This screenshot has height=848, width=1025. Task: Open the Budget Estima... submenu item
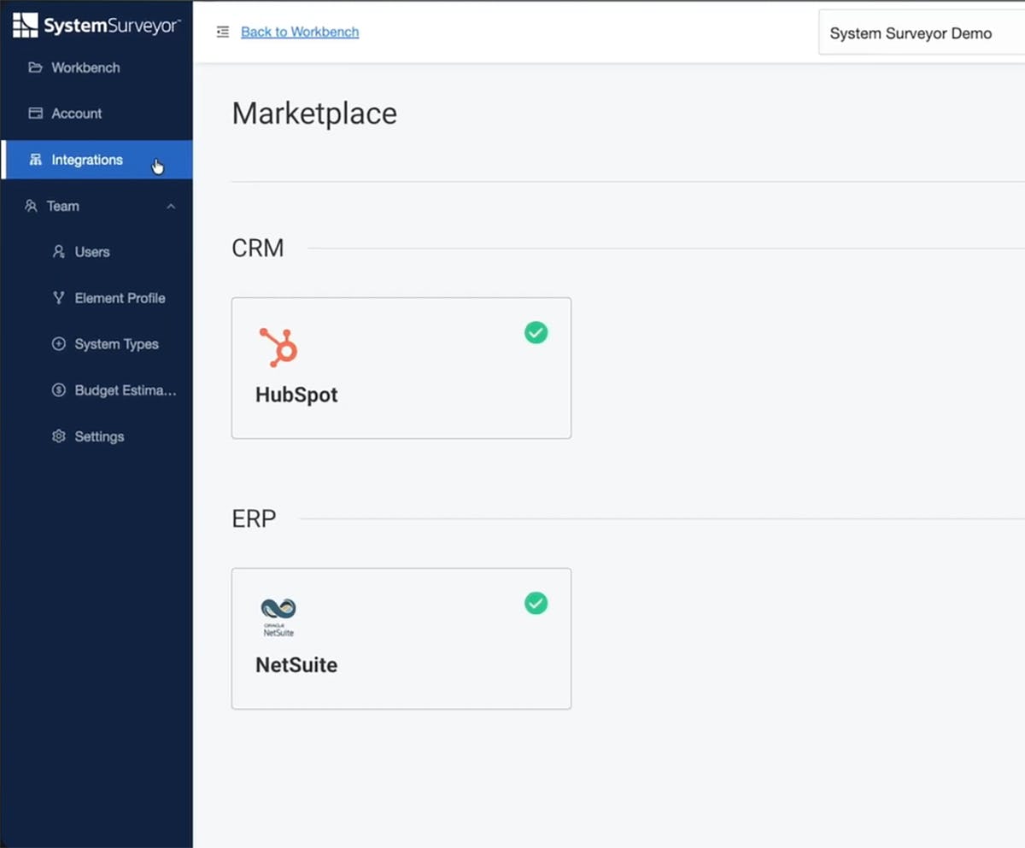pos(97,390)
